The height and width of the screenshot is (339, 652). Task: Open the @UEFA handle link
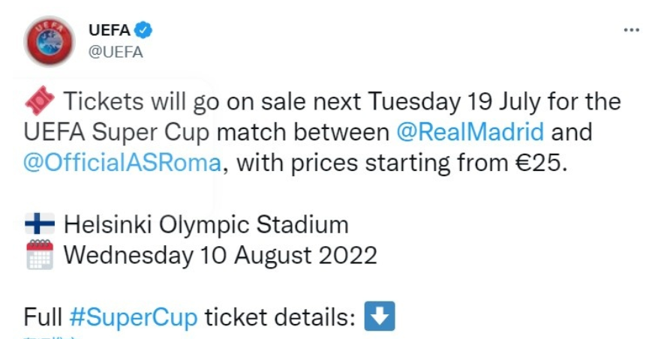116,52
